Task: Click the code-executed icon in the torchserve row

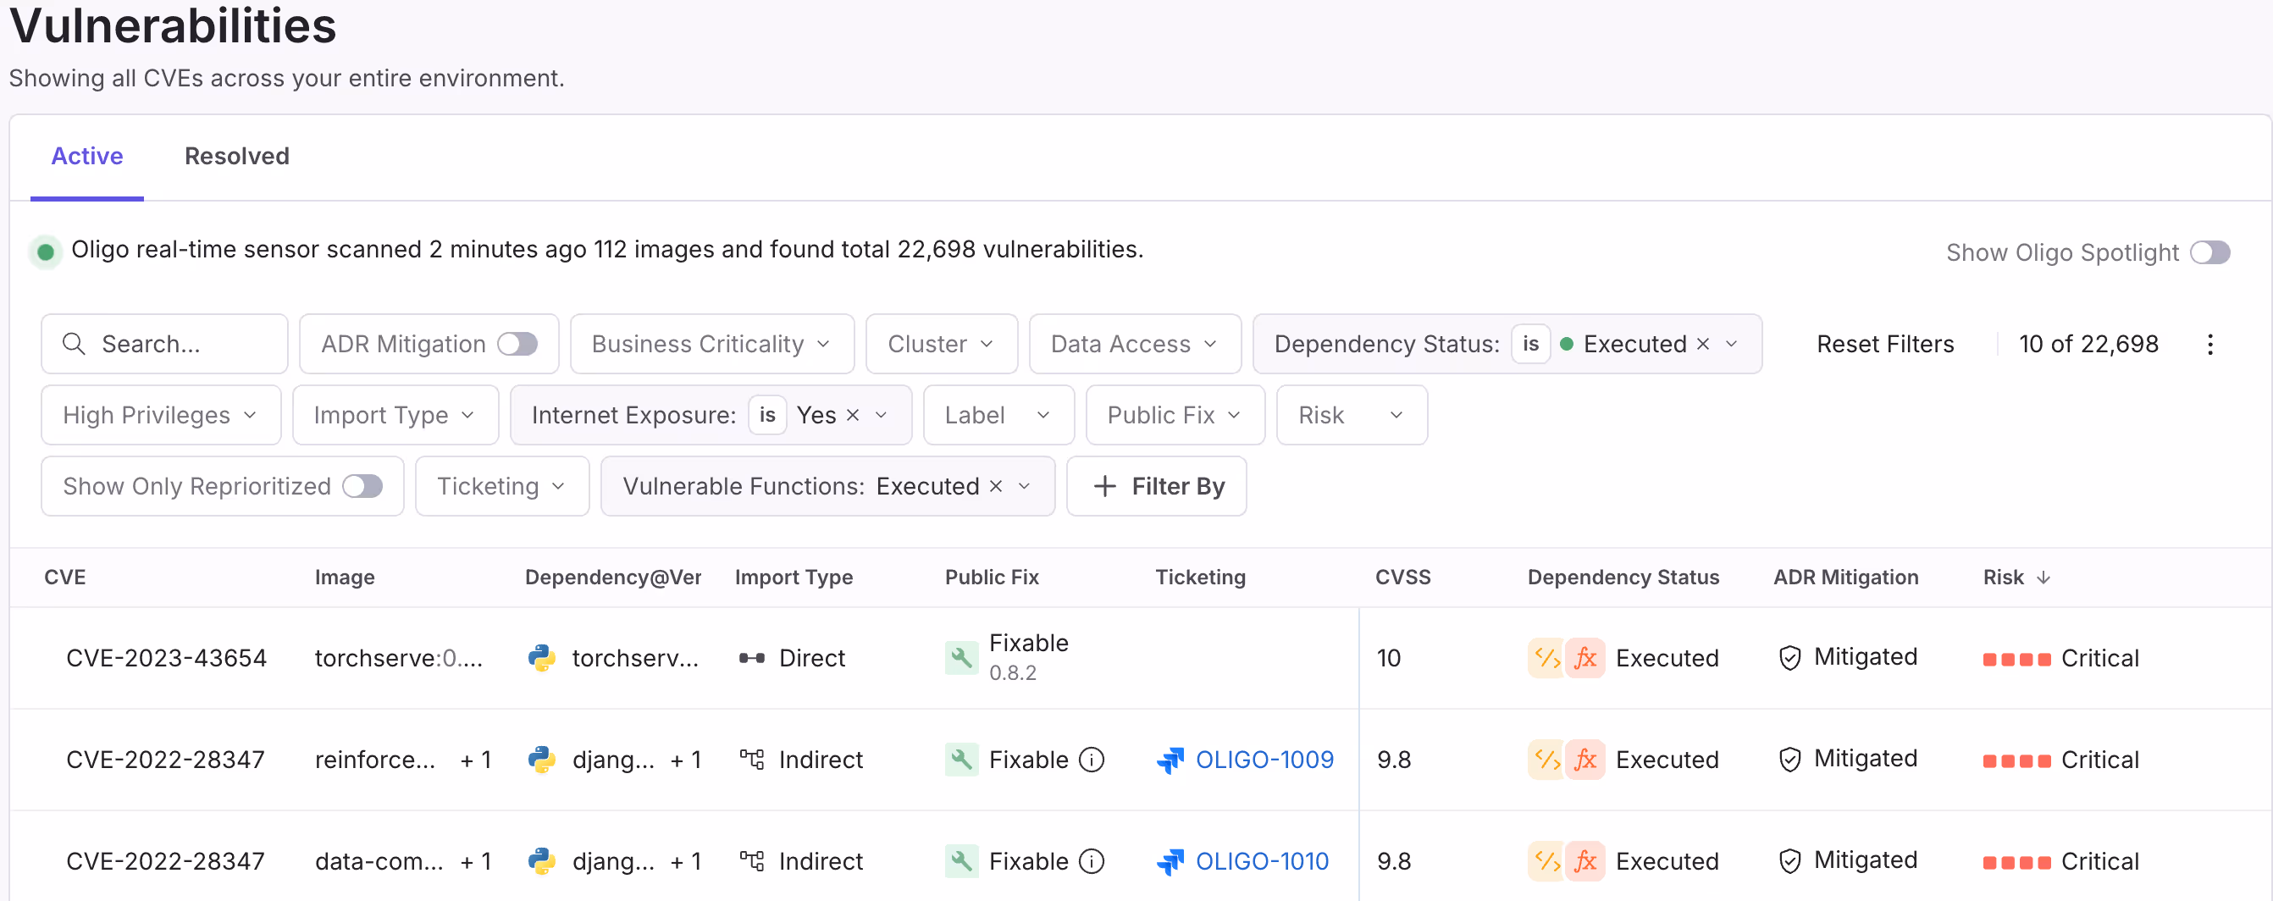Action: 1546,657
